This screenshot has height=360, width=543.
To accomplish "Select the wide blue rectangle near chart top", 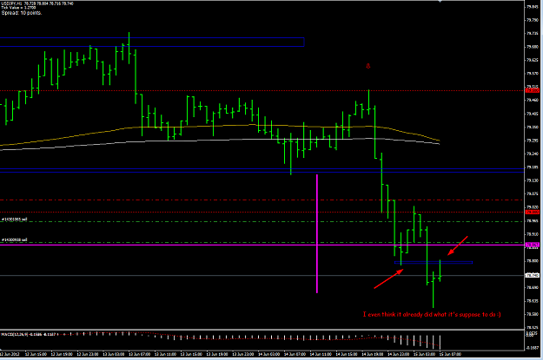I will click(152, 43).
